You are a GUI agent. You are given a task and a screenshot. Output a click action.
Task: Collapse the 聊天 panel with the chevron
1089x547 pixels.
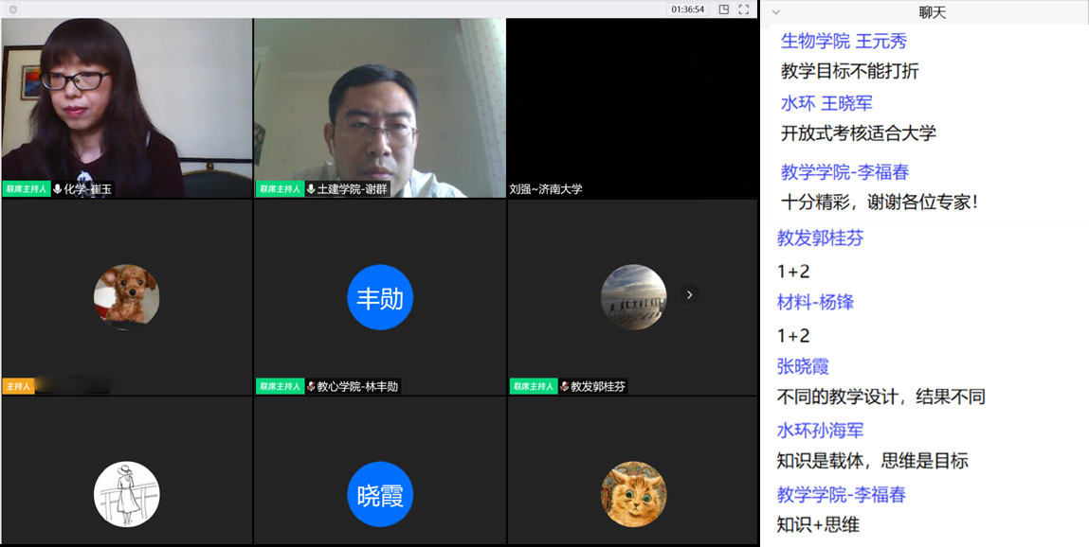click(776, 12)
